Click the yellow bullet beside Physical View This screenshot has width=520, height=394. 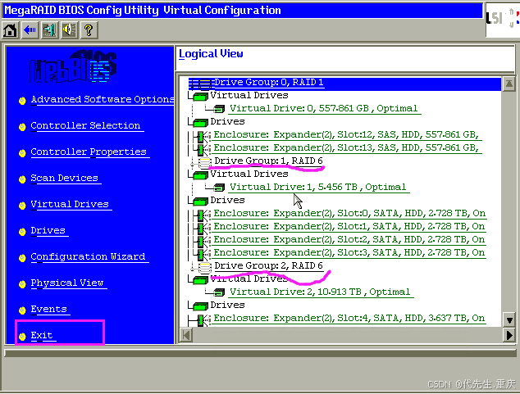[22, 284]
